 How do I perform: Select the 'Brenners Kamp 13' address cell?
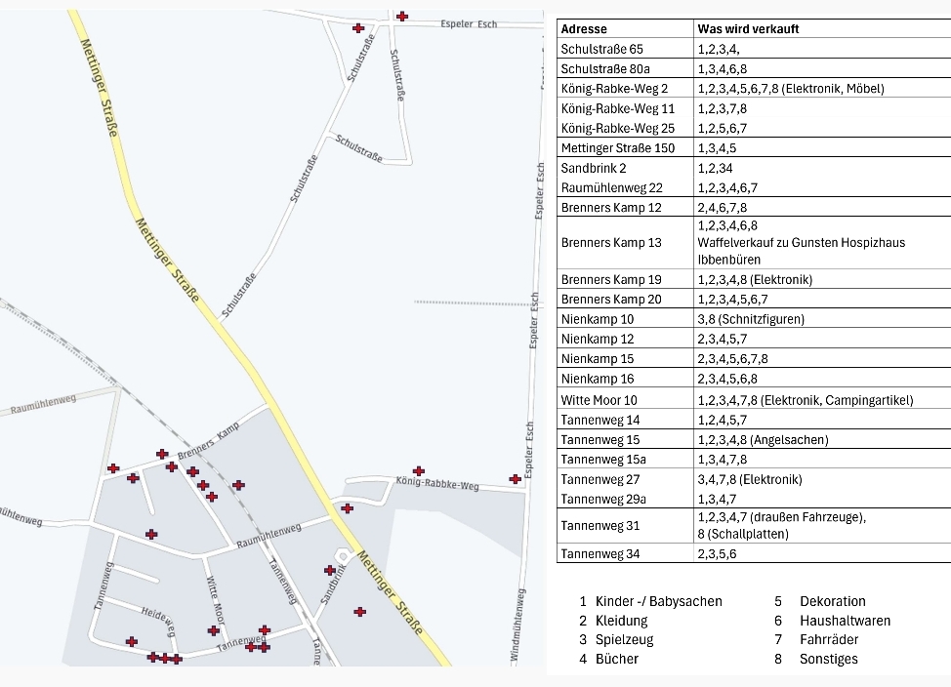point(625,243)
